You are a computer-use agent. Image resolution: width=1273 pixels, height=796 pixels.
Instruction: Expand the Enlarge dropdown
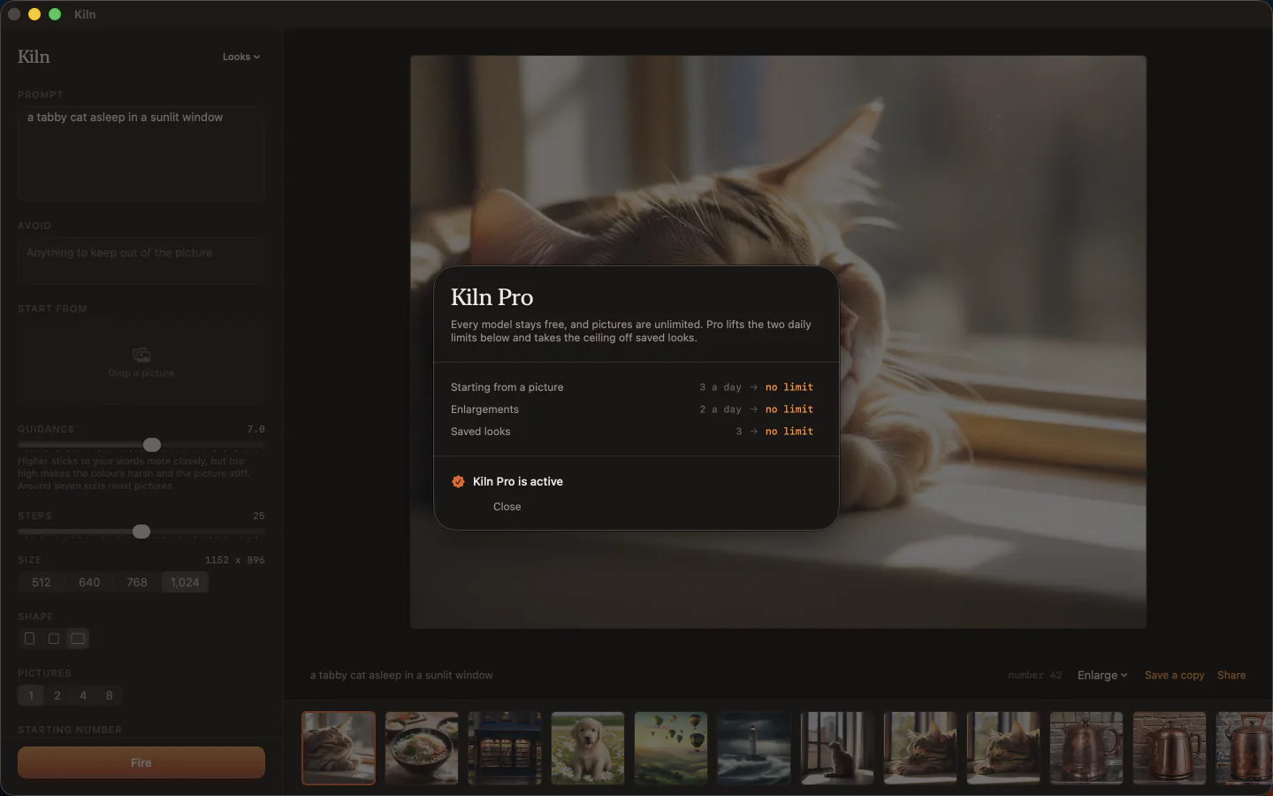[x=1102, y=675]
